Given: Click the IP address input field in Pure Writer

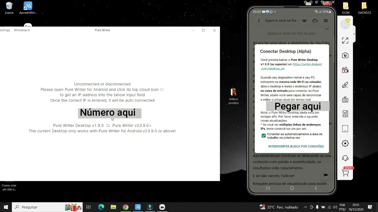Looking at the screenshot, I should pyautogui.click(x=110, y=113).
